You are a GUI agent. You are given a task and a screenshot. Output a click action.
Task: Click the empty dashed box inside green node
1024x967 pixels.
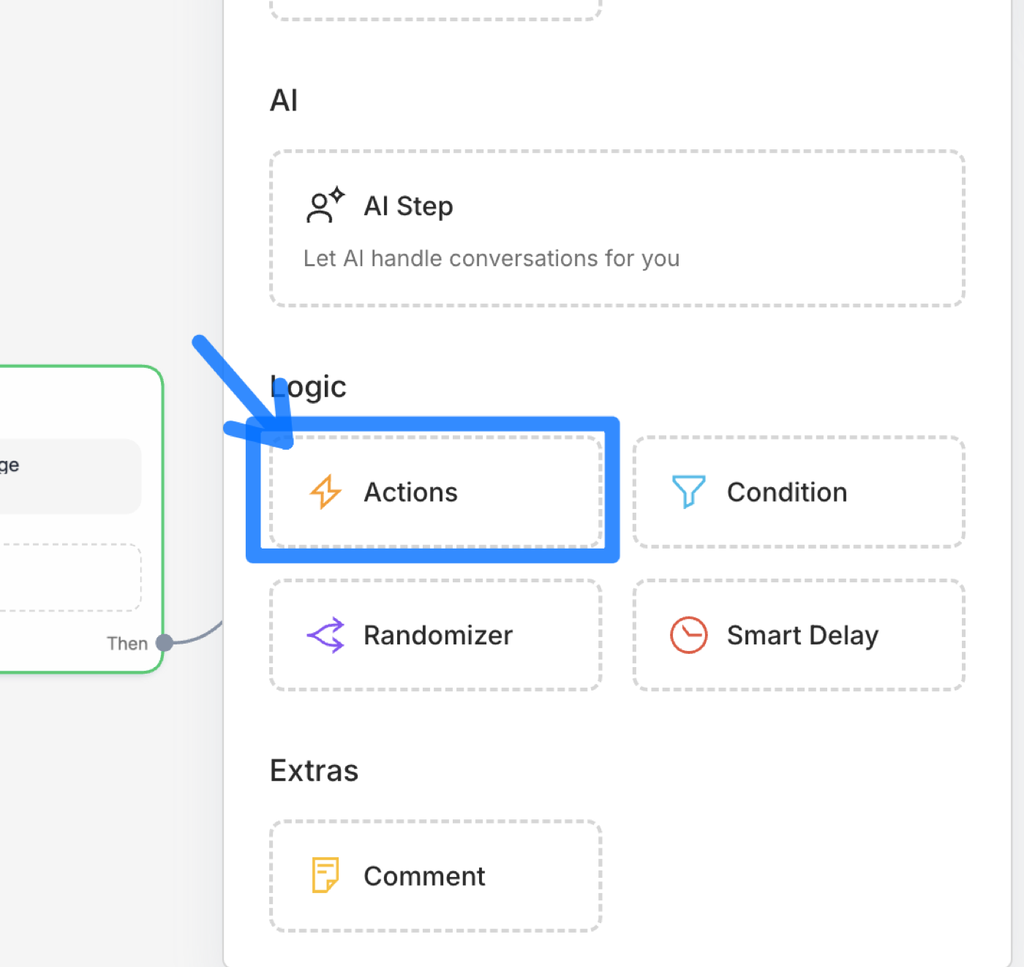(x=70, y=577)
